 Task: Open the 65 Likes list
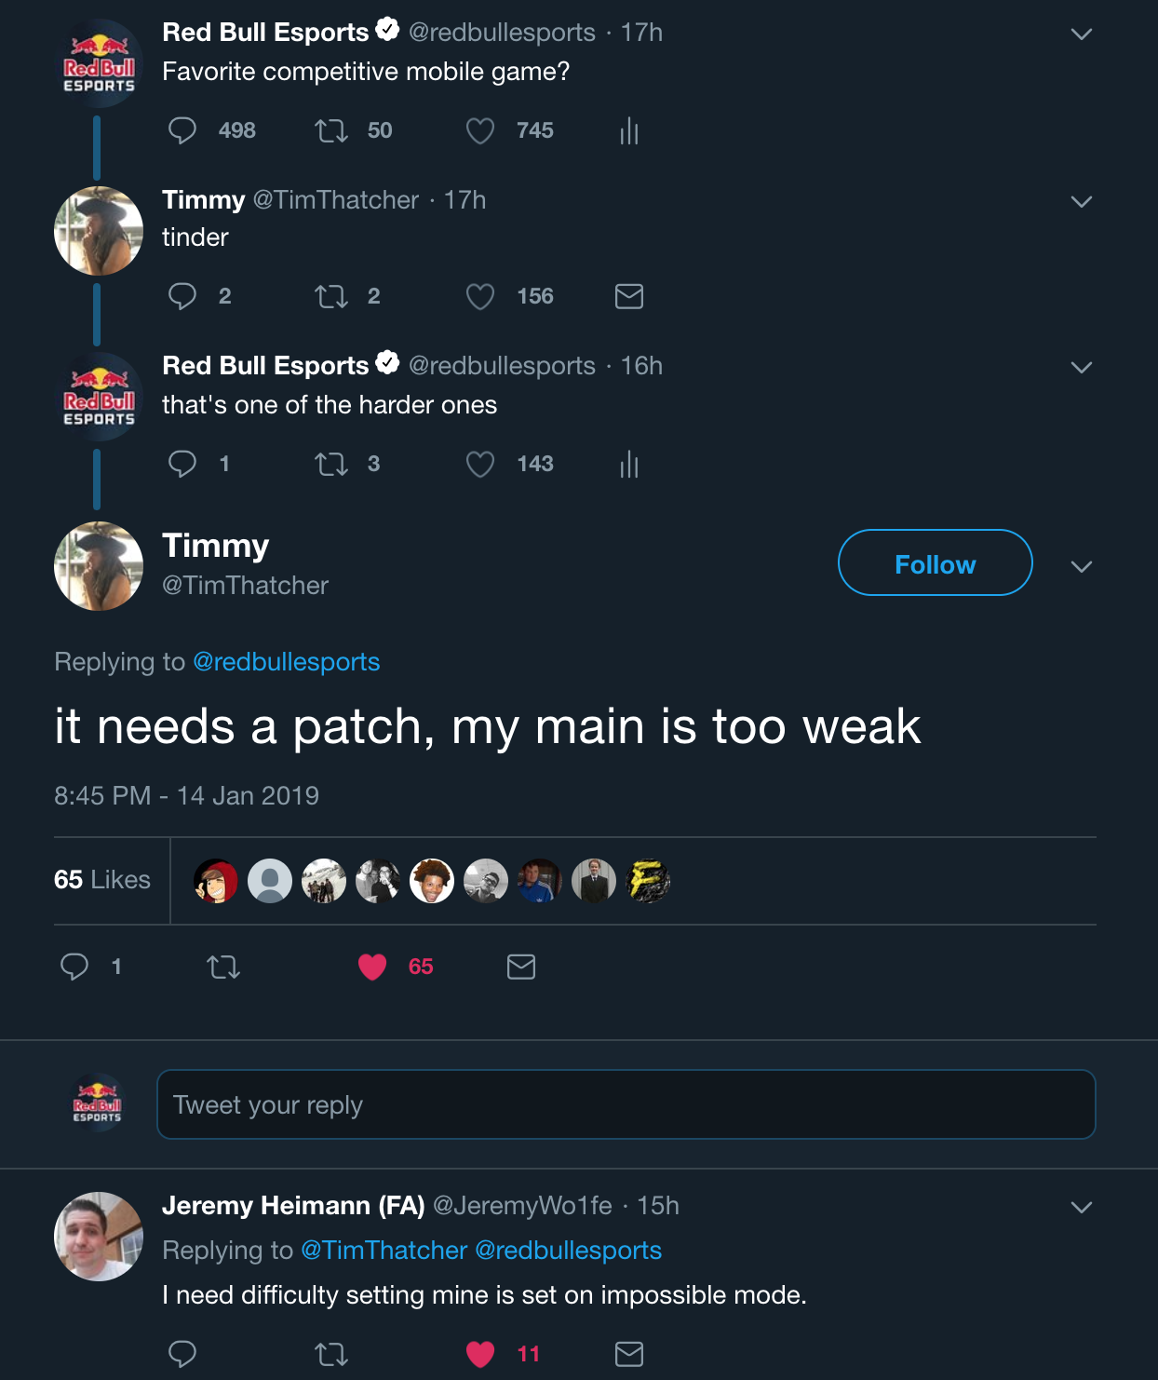click(x=102, y=880)
